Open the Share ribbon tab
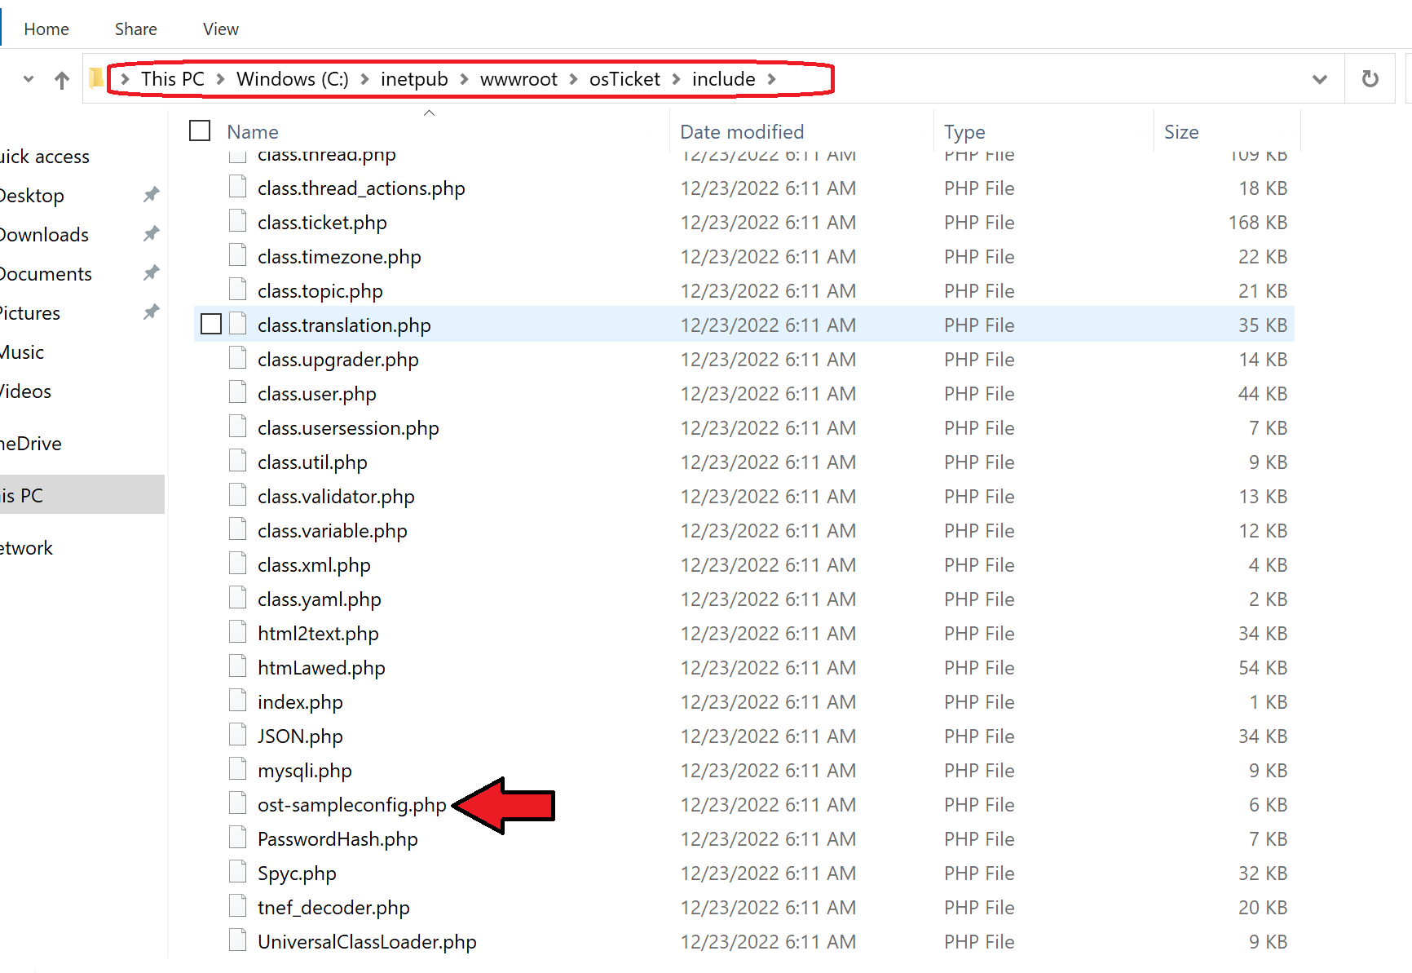Image resolution: width=1412 pixels, height=973 pixels. (x=135, y=29)
